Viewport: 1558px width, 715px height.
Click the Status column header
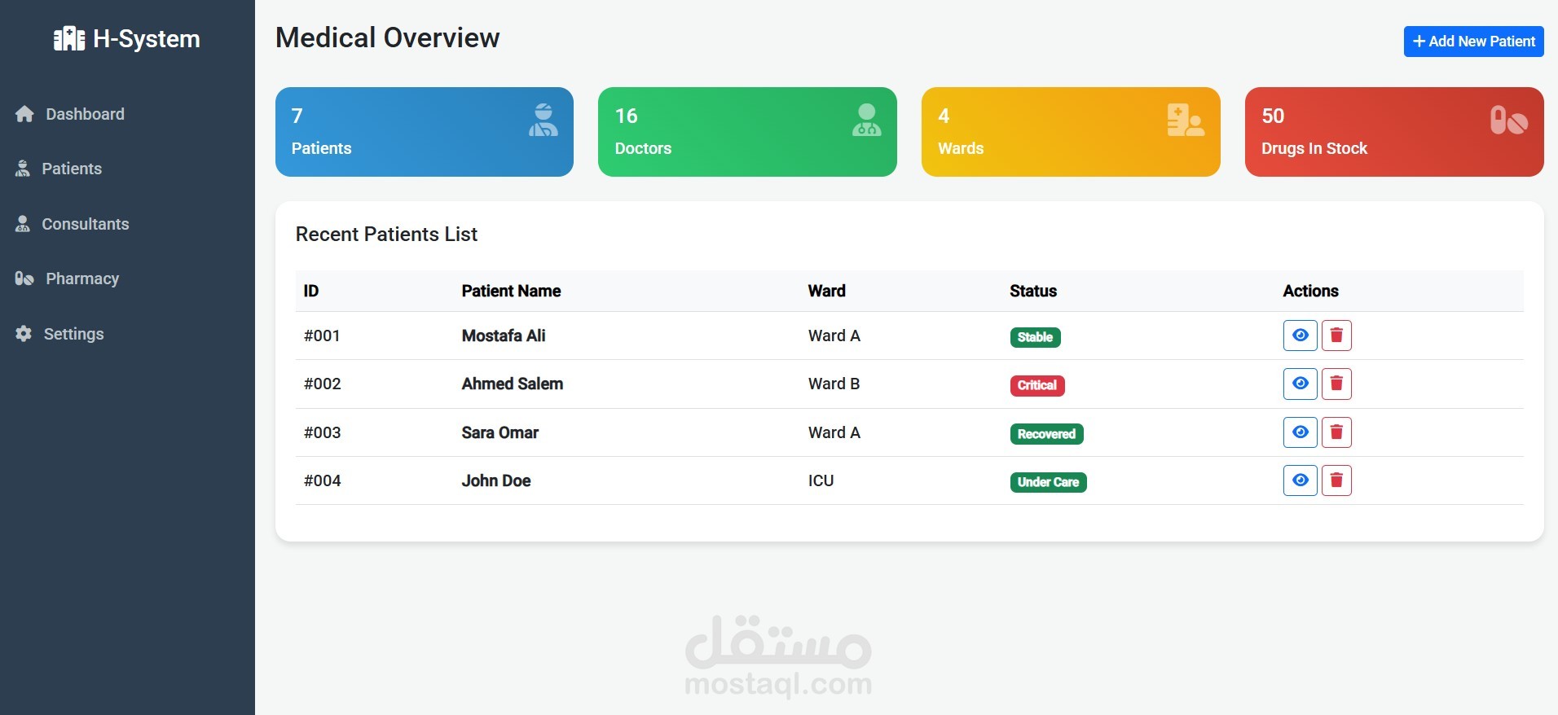coord(1033,291)
